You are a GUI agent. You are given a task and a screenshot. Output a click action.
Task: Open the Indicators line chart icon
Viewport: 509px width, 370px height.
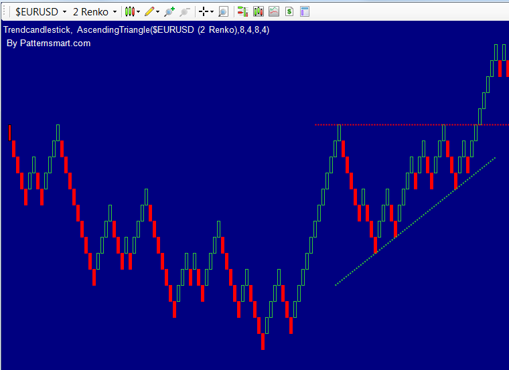coord(274,11)
